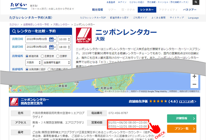Open サイトマップ menu item
The height and width of the screenshot is (140, 206).
coord(177,18)
